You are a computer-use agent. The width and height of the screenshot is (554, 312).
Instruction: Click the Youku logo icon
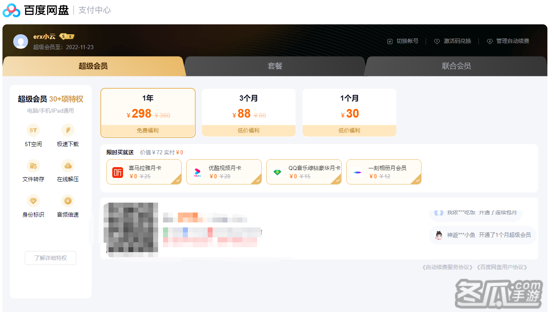[x=198, y=172]
